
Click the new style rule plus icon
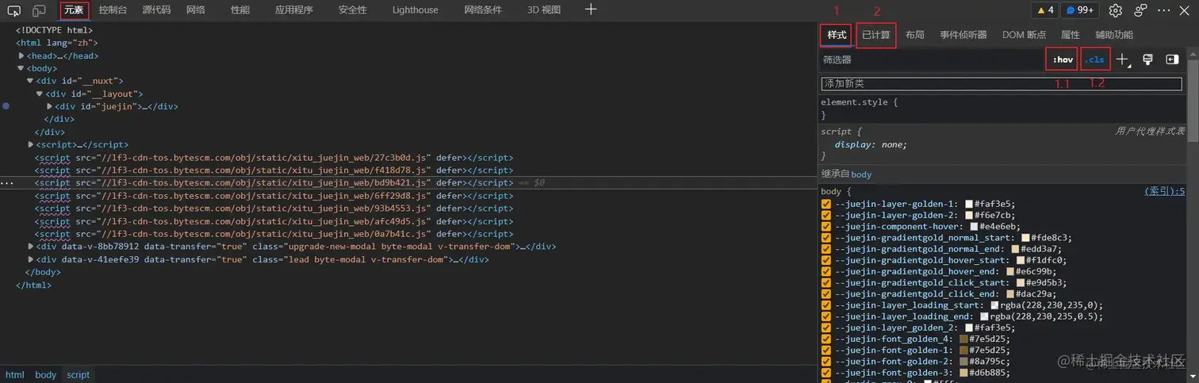tap(1122, 59)
